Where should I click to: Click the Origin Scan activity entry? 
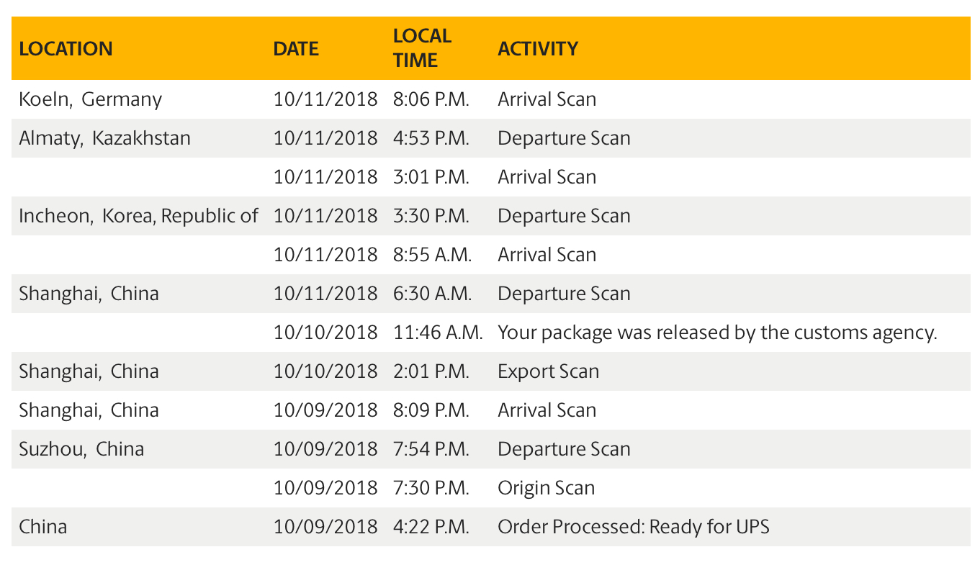546,487
